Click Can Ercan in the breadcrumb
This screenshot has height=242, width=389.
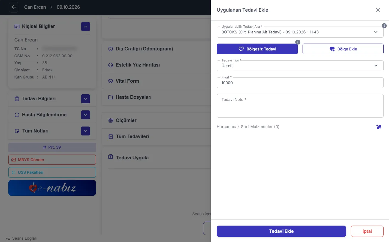35,7
